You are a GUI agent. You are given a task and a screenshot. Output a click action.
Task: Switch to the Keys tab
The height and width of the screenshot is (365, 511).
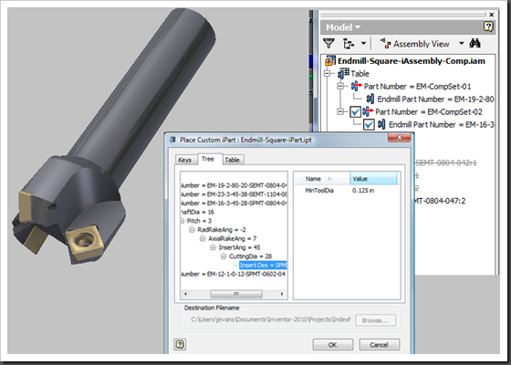click(x=184, y=160)
